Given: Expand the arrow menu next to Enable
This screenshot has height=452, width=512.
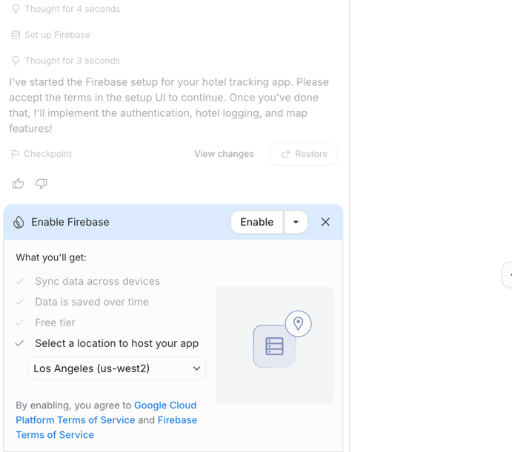Looking at the screenshot, I should (296, 222).
